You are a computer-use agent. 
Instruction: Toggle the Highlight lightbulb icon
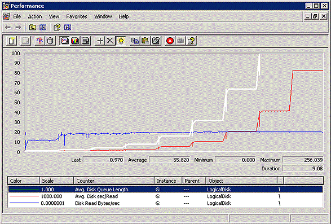coord(121,41)
